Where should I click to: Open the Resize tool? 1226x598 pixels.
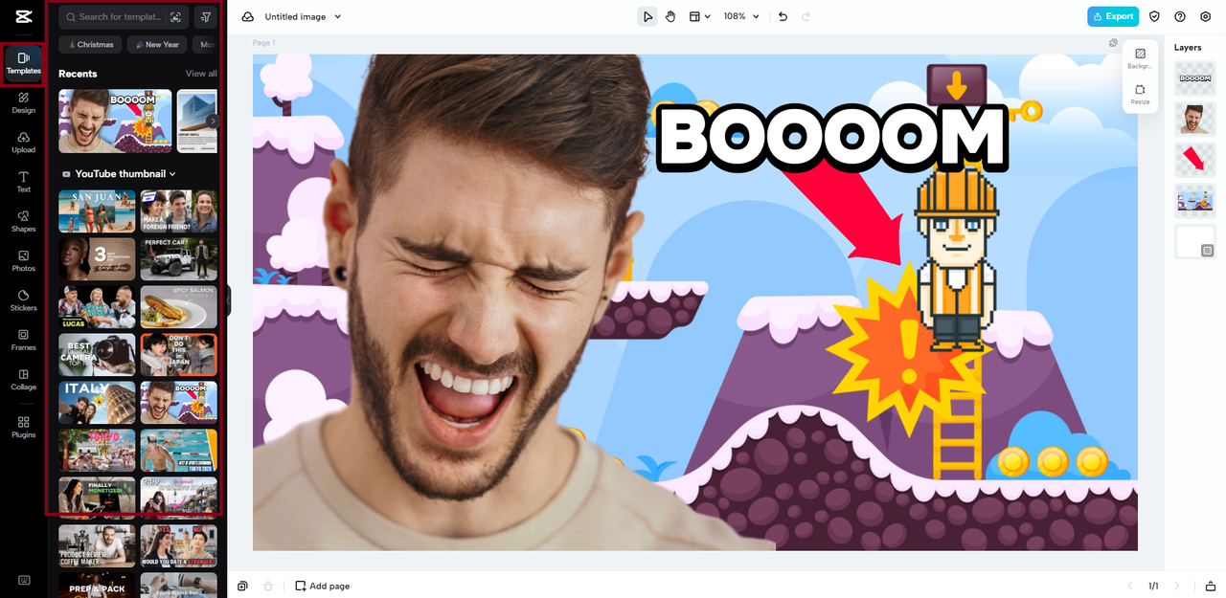point(1140,94)
